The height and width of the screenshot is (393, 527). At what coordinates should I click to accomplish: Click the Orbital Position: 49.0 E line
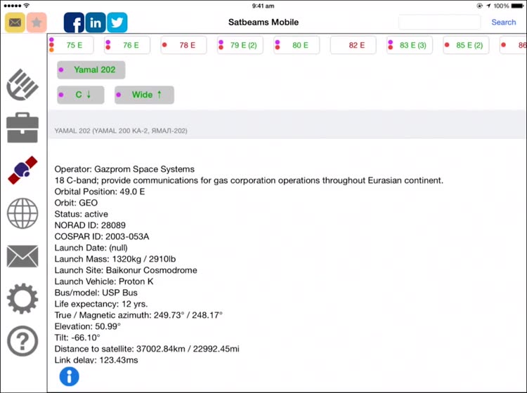[100, 192]
